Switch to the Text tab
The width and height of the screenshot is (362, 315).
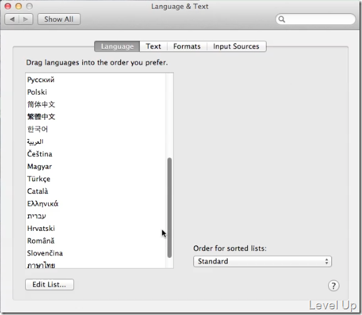point(153,46)
